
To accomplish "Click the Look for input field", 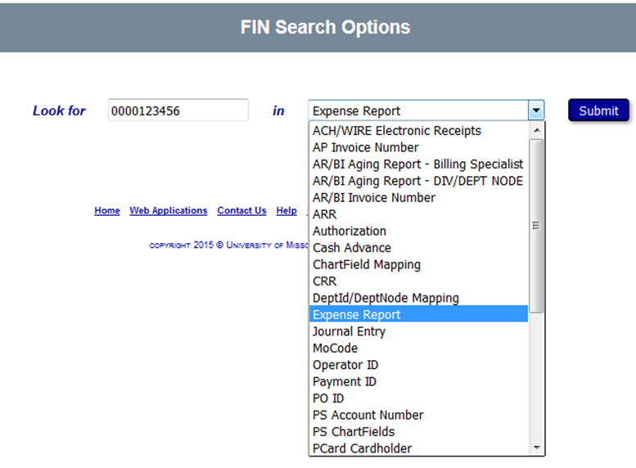I will [178, 110].
